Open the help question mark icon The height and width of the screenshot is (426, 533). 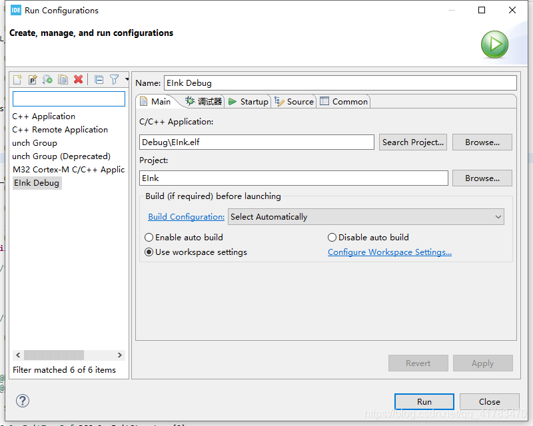point(23,401)
